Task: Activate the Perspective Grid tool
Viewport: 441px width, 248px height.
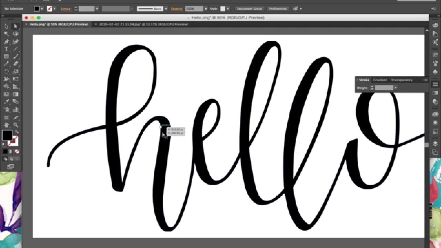Action: click(x=16, y=87)
